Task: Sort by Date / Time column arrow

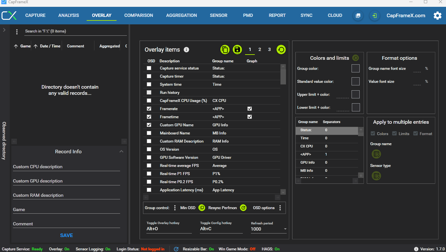Action: pos(36,46)
